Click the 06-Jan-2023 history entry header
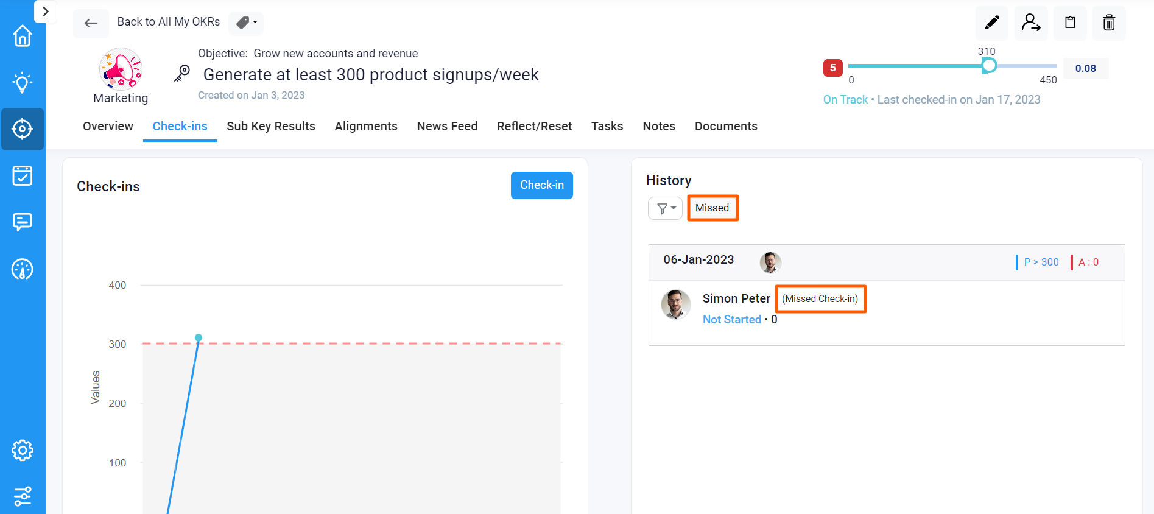Image resolution: width=1154 pixels, height=514 pixels. pyautogui.click(x=698, y=260)
